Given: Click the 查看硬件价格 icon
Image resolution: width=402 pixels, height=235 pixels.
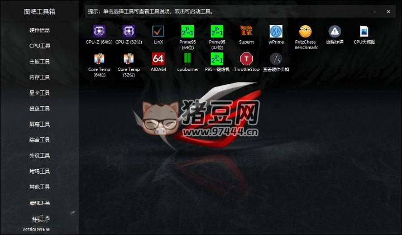Looking at the screenshot, I should (276, 59).
